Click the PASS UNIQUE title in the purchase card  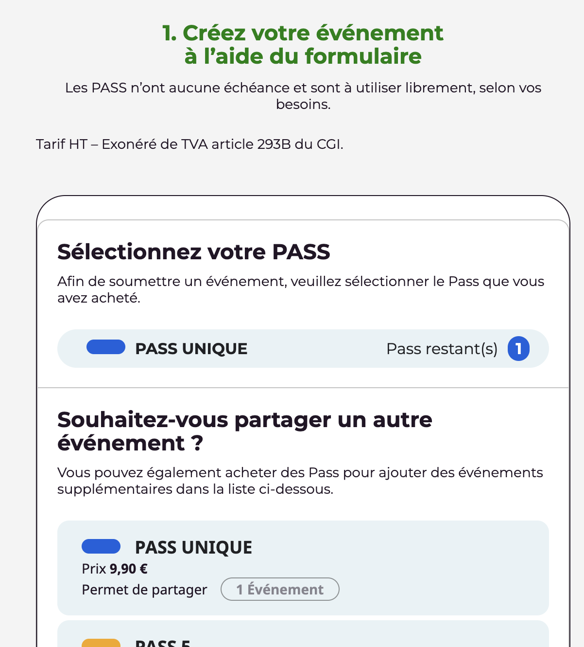[193, 547]
